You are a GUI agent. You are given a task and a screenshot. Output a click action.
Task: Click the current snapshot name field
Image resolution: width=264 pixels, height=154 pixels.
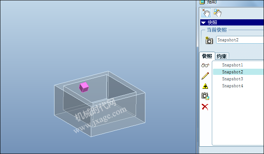coord(240,40)
